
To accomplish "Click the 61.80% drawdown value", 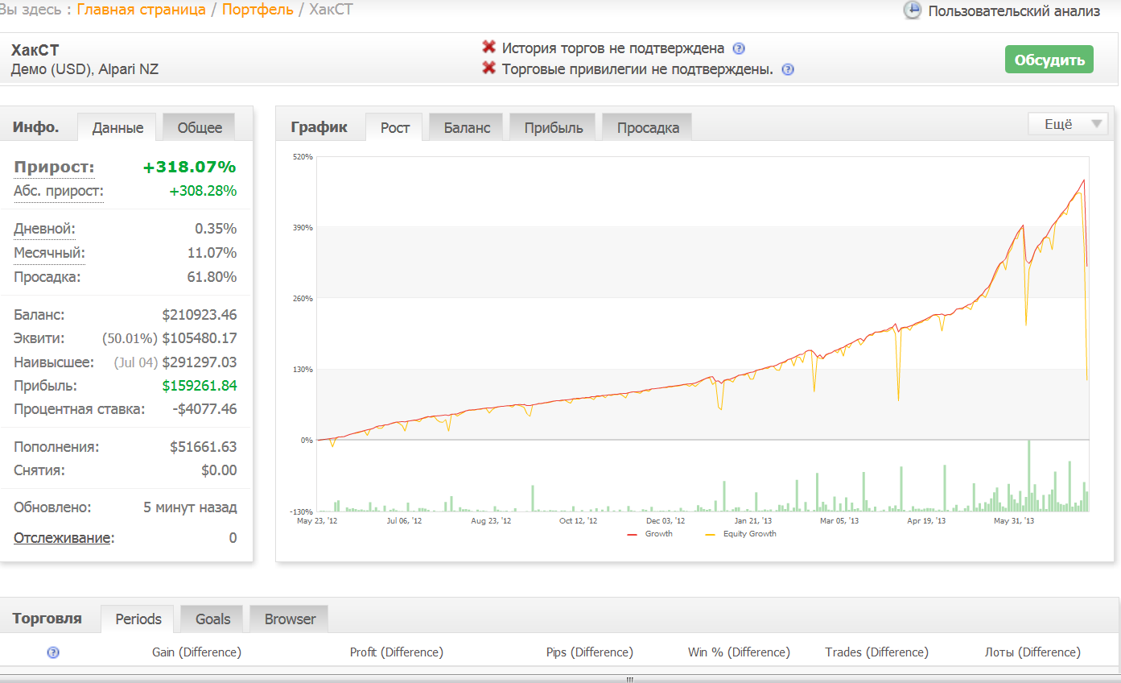I will (212, 277).
